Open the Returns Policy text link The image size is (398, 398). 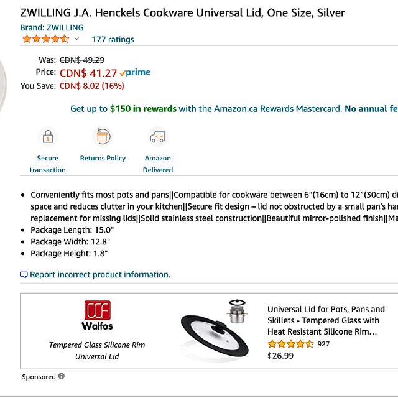(x=103, y=158)
